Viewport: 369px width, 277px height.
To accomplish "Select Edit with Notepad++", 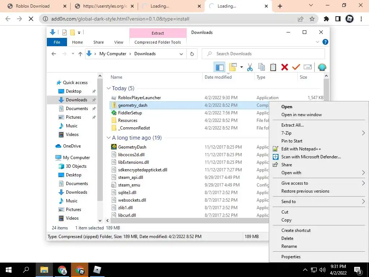I will 301,149.
